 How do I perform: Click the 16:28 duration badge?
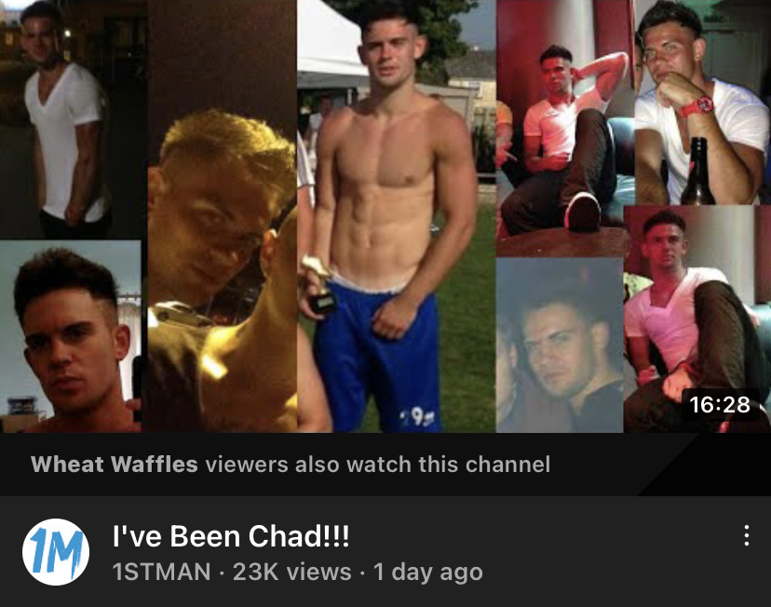[x=720, y=404]
